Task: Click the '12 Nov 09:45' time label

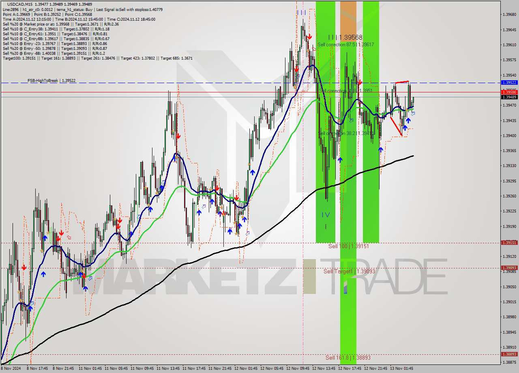Action: [x=298, y=369]
